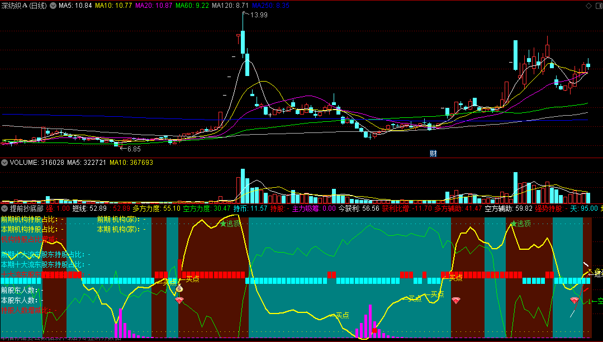Click the 本期机构持股占比 label

pyautogui.click(x=29, y=229)
